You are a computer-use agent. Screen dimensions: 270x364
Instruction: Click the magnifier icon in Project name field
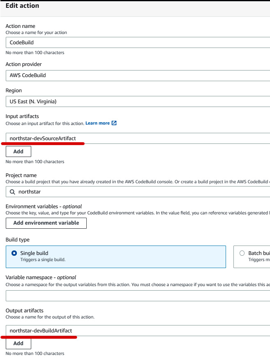tap(12, 192)
